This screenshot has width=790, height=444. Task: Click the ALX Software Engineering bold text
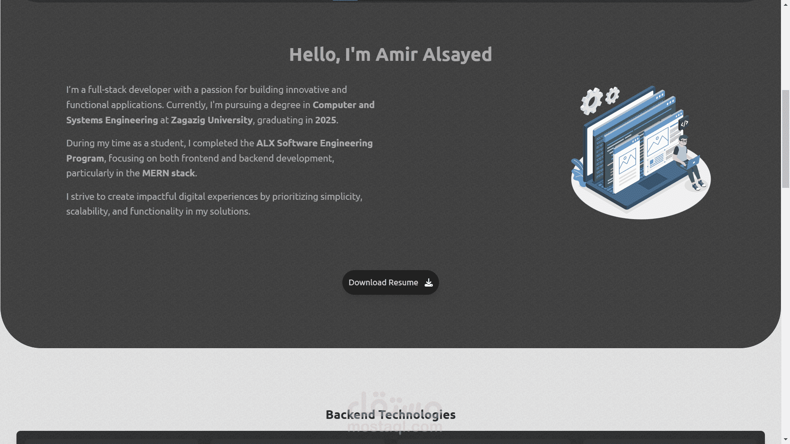(314, 143)
